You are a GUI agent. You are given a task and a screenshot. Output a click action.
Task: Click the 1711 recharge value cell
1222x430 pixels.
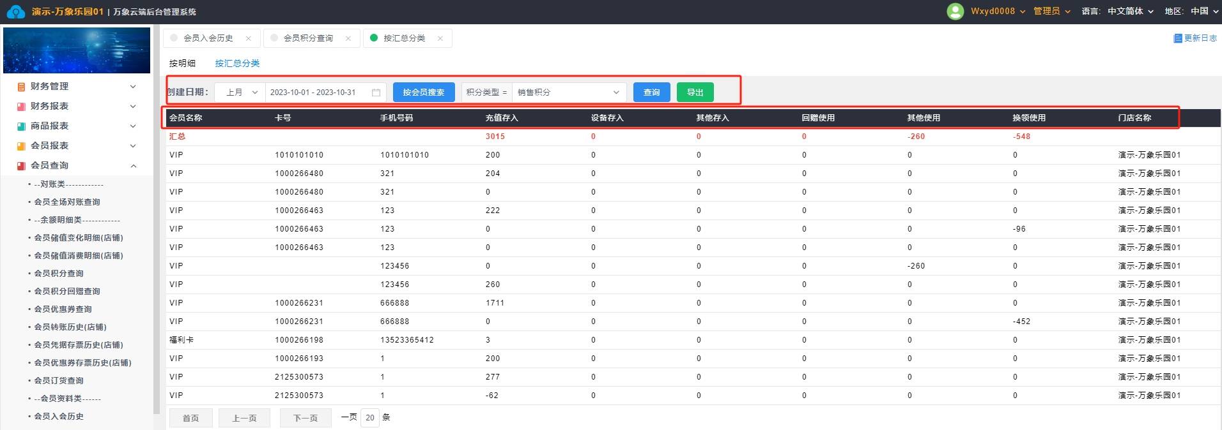pyautogui.click(x=495, y=303)
